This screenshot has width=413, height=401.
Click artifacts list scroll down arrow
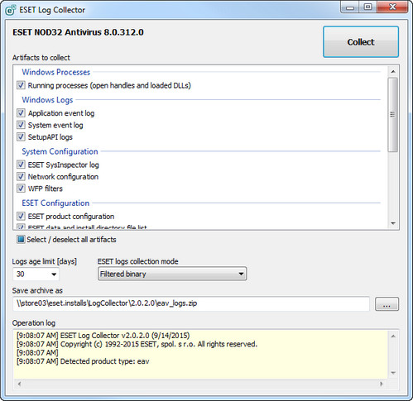tap(393, 223)
